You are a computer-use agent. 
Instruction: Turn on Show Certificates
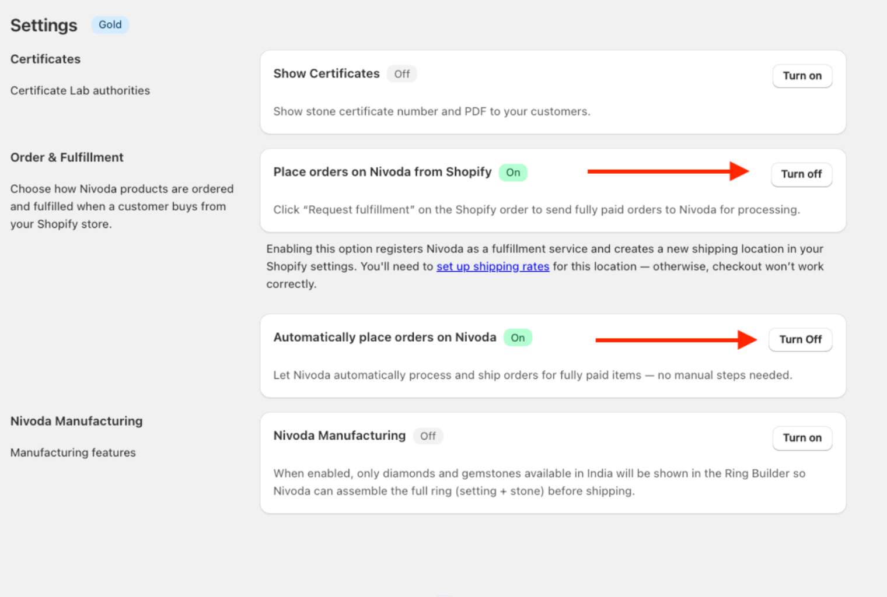[x=802, y=76]
